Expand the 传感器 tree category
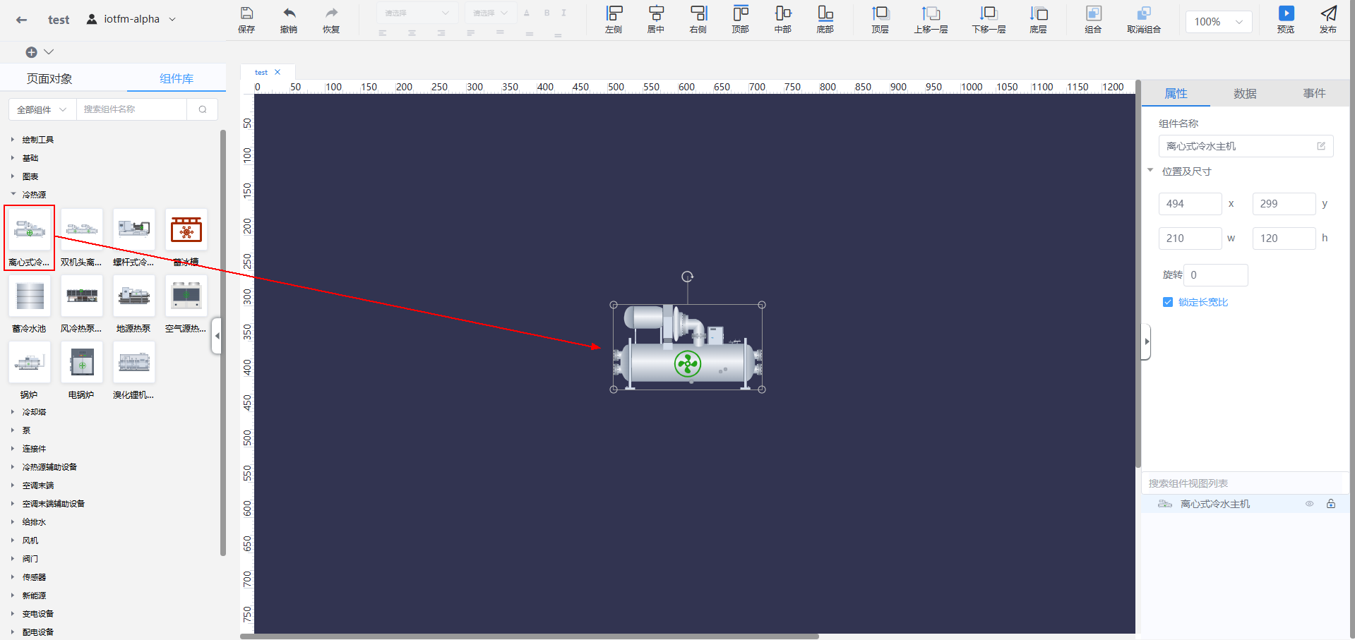 tap(13, 577)
